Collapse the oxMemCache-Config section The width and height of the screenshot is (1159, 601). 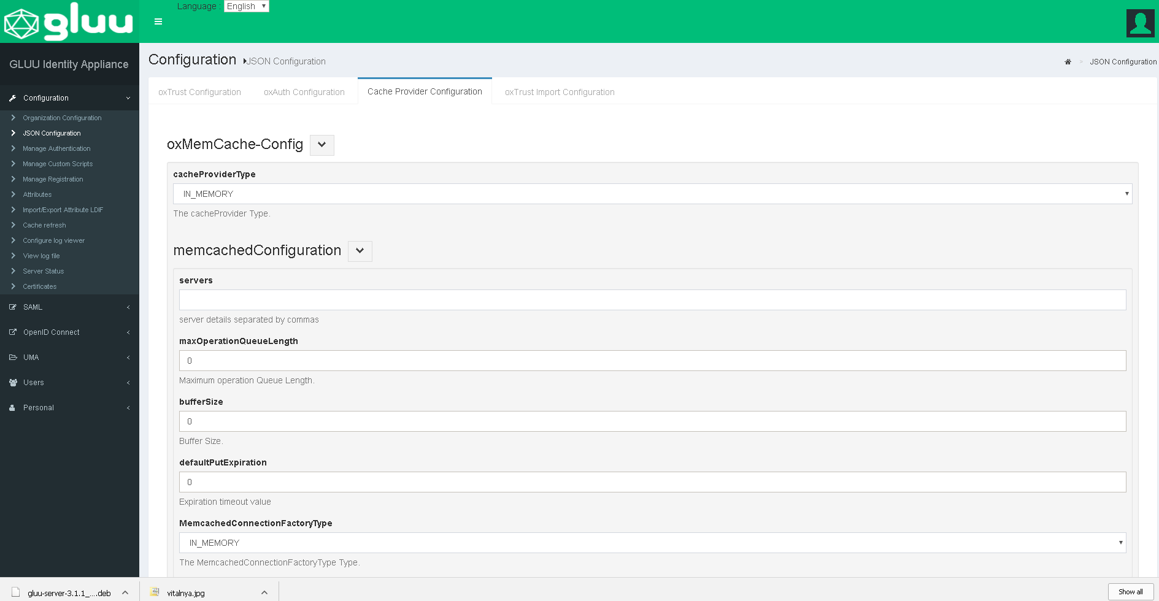tap(322, 145)
